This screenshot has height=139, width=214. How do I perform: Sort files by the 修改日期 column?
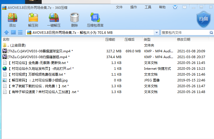[x=183, y=40]
